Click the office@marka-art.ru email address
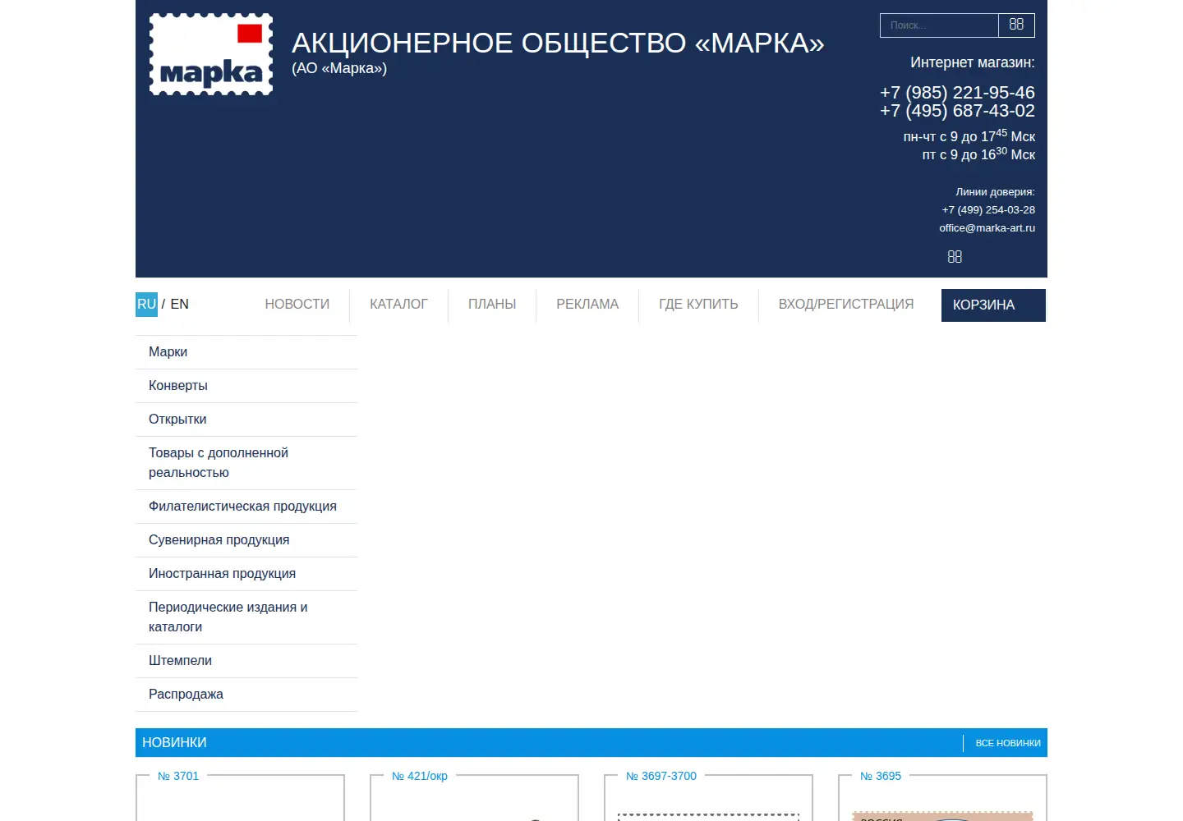Image resolution: width=1183 pixels, height=821 pixels. click(x=987, y=228)
